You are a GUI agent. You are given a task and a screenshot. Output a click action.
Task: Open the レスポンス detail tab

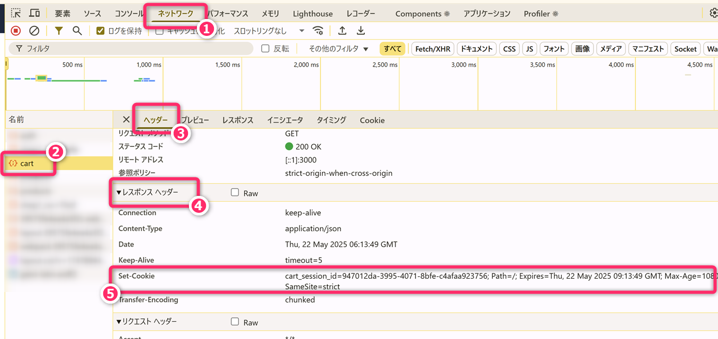click(238, 120)
